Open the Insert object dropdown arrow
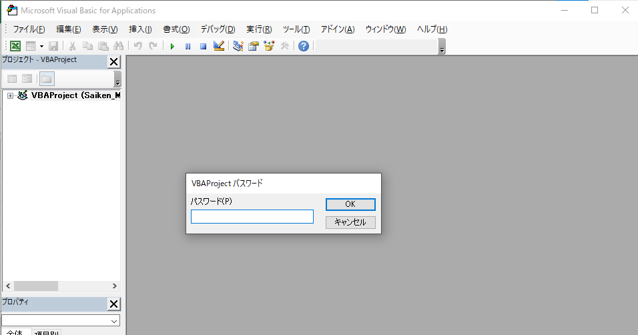Viewport: 638px width, 335px height. [41, 47]
